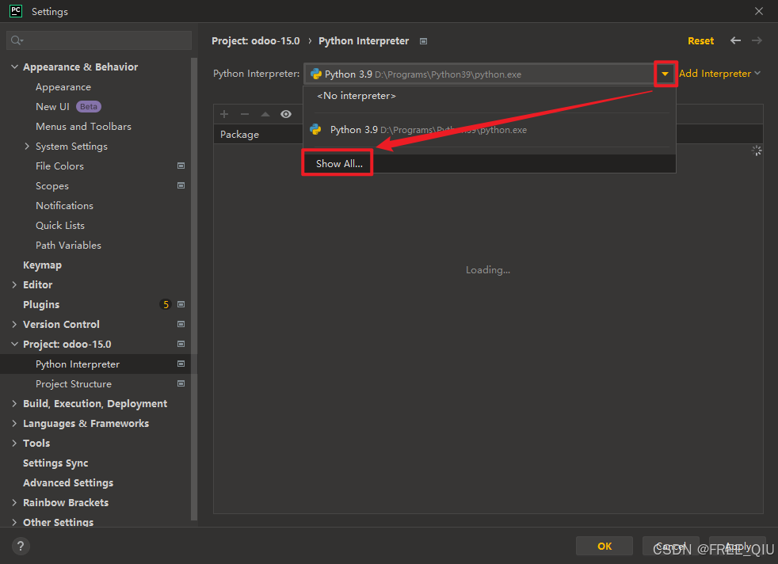This screenshot has width=778, height=564.
Task: Select Python 3.9 in dropdown list
Action: [x=490, y=130]
